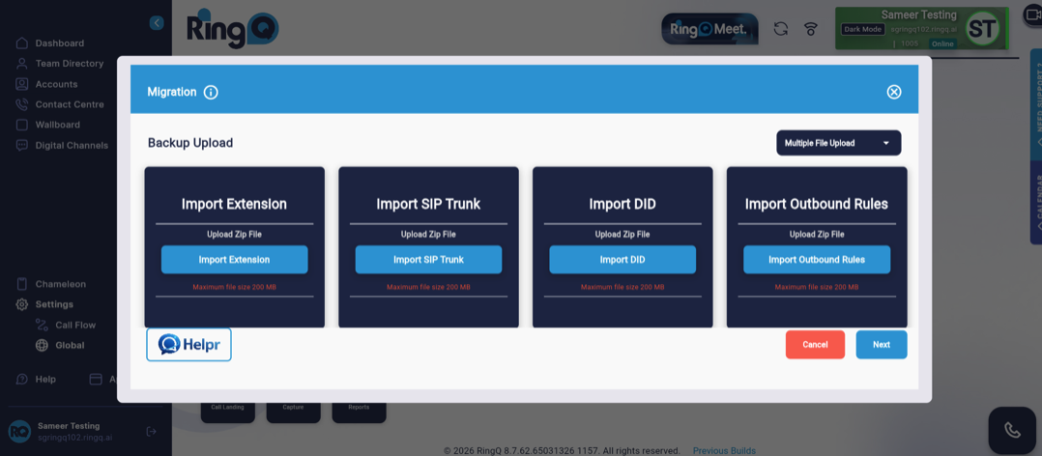Click the Help question icon
The width and height of the screenshot is (1042, 456).
pyautogui.click(x=22, y=379)
